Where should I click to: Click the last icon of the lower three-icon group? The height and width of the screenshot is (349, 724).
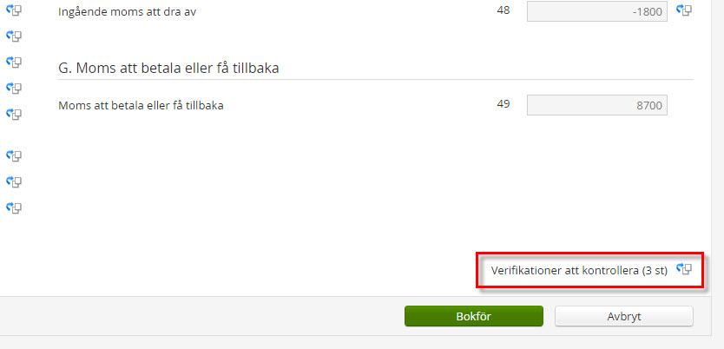tap(14, 207)
